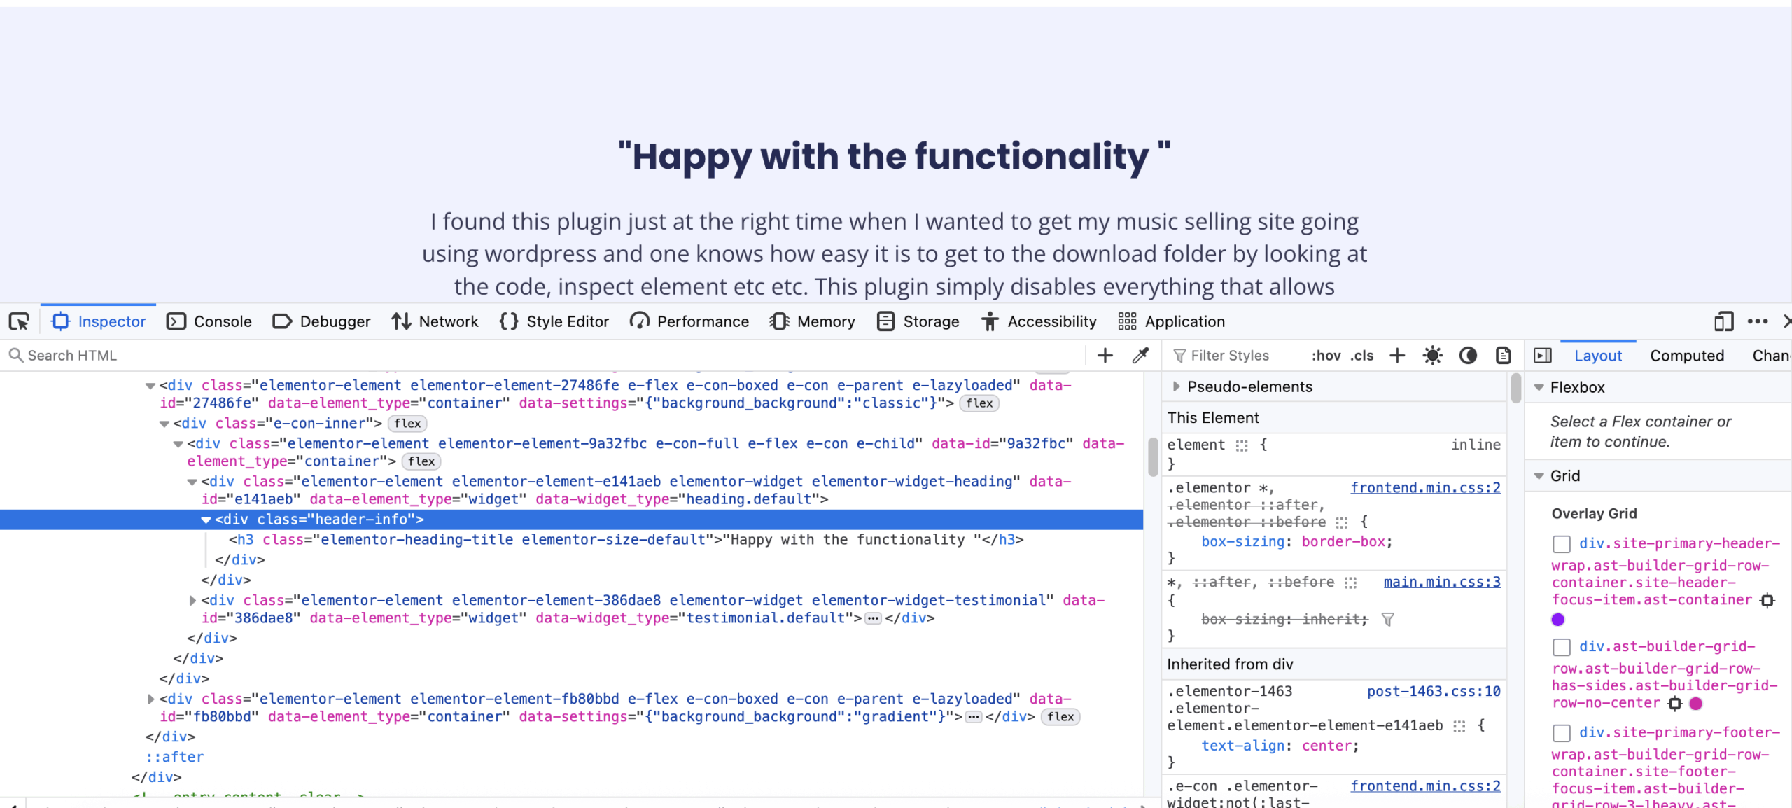Toggle the :hov pseudo-class panel

[1326, 356]
